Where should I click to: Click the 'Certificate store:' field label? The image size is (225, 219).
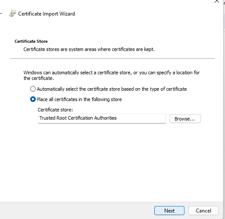point(55,110)
